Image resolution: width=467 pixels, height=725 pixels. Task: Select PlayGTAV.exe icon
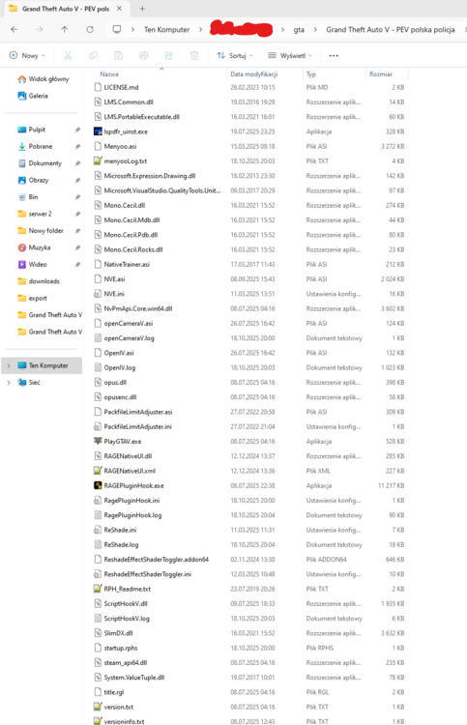coord(98,441)
